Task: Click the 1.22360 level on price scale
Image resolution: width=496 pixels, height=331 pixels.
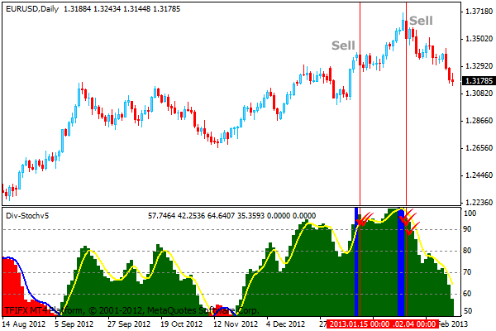Action: pos(479,203)
